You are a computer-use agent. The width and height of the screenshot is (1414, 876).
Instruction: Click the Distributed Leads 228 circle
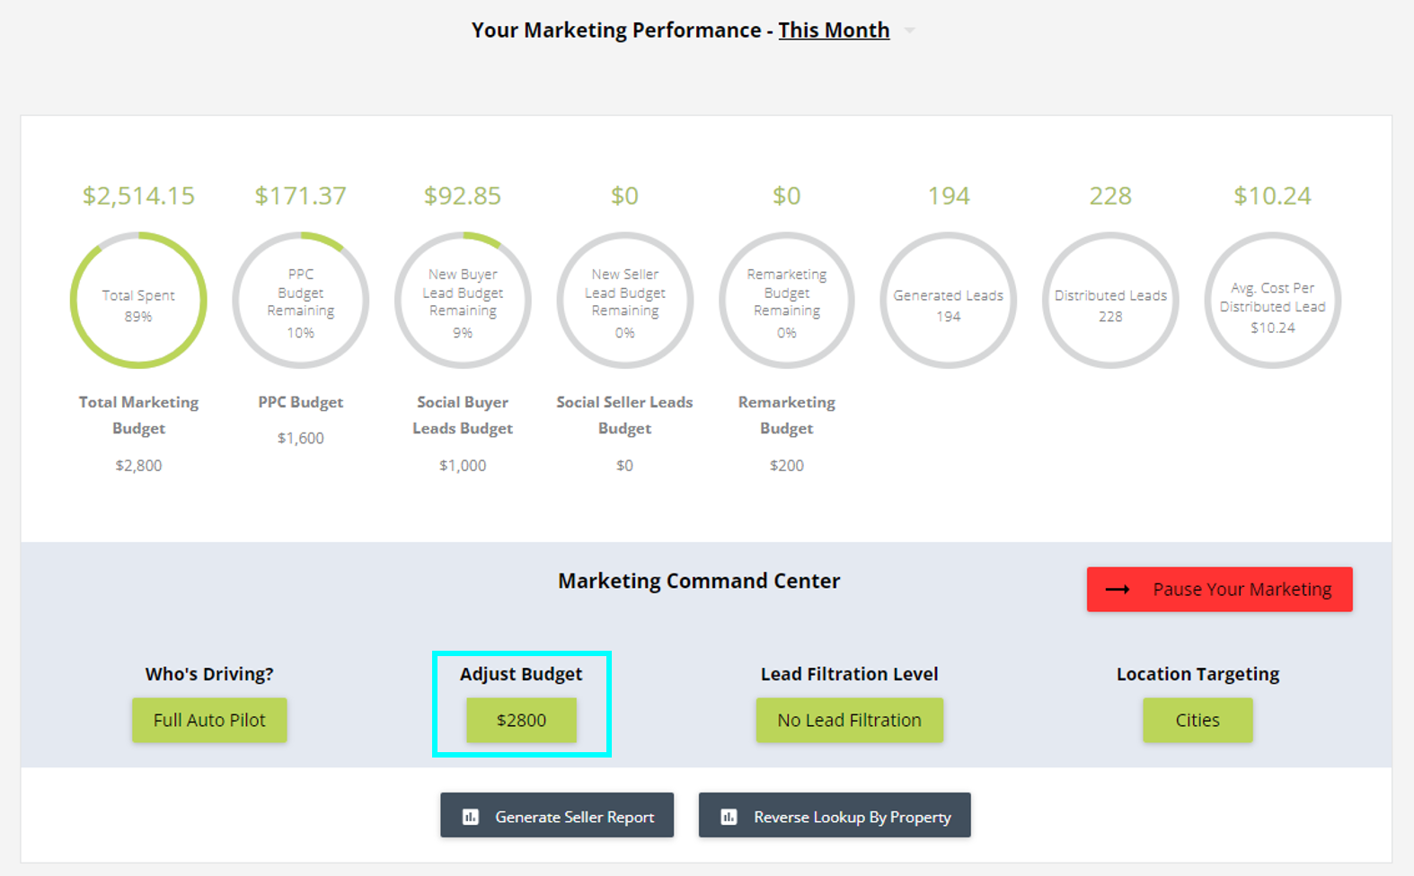point(1110,301)
